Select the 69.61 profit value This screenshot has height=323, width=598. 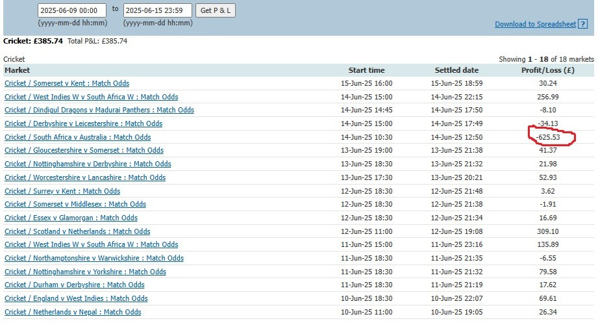(548, 298)
